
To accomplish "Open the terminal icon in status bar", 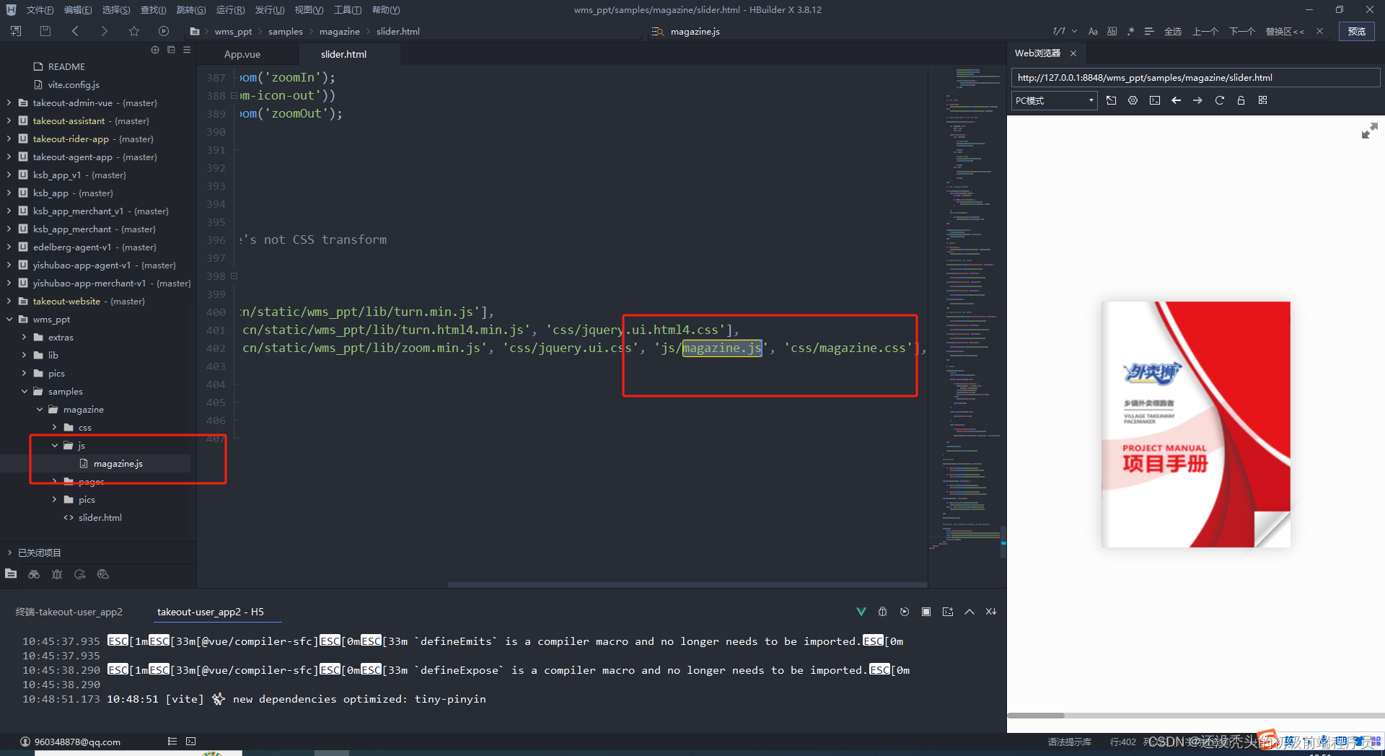I will (190, 741).
